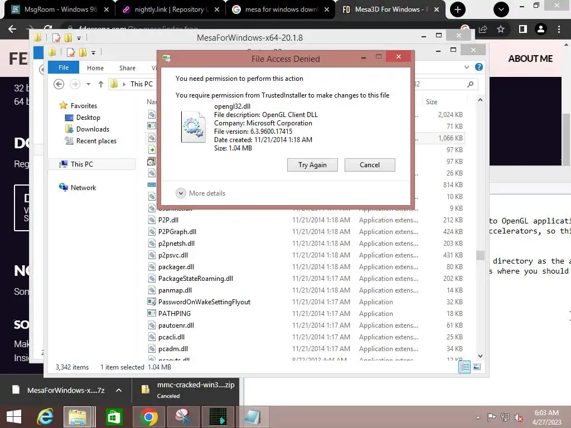The height and width of the screenshot is (428, 571).
Task: Open the Share ribbon tab
Action: point(127,68)
